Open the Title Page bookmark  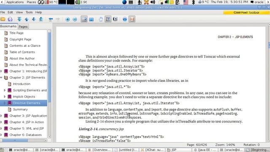tap(16, 33)
